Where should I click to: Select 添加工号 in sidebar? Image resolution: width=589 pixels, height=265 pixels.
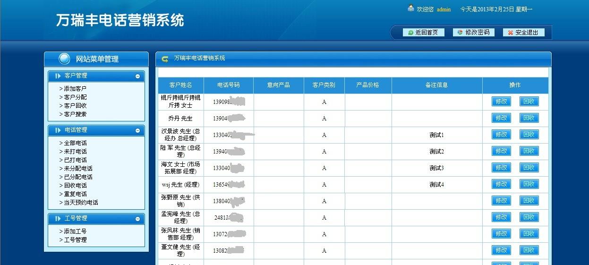coord(75,231)
